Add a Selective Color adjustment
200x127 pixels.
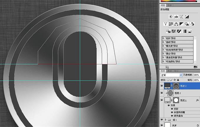(x=190, y=31)
